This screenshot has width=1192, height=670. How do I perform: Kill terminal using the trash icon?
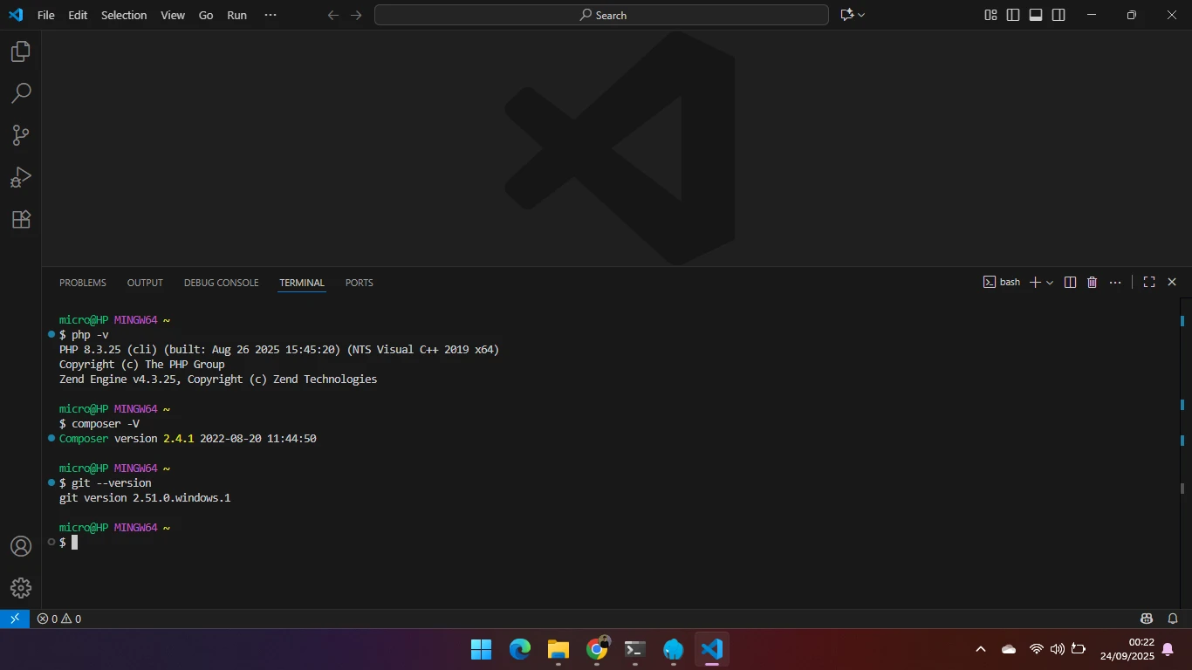[1092, 283]
